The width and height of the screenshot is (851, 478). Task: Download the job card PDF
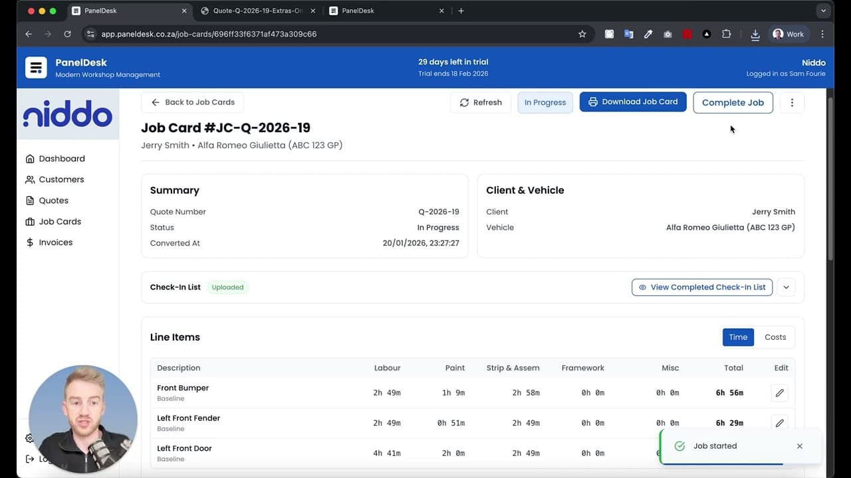tap(632, 102)
